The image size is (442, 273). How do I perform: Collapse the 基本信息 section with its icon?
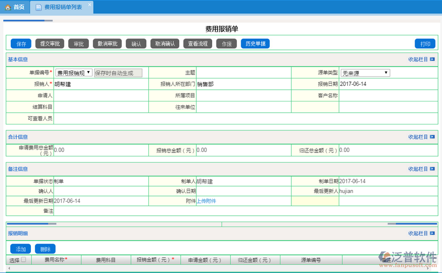point(432,59)
